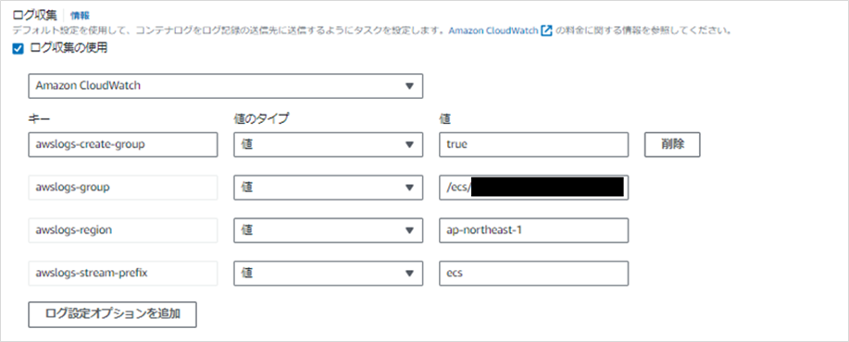
Task: Click ログ設定オプションを追加 button
Action: point(112,314)
